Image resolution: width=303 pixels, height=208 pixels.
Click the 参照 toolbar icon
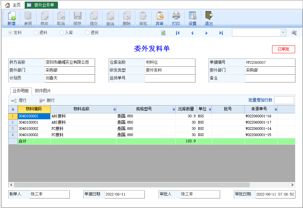click(28, 18)
